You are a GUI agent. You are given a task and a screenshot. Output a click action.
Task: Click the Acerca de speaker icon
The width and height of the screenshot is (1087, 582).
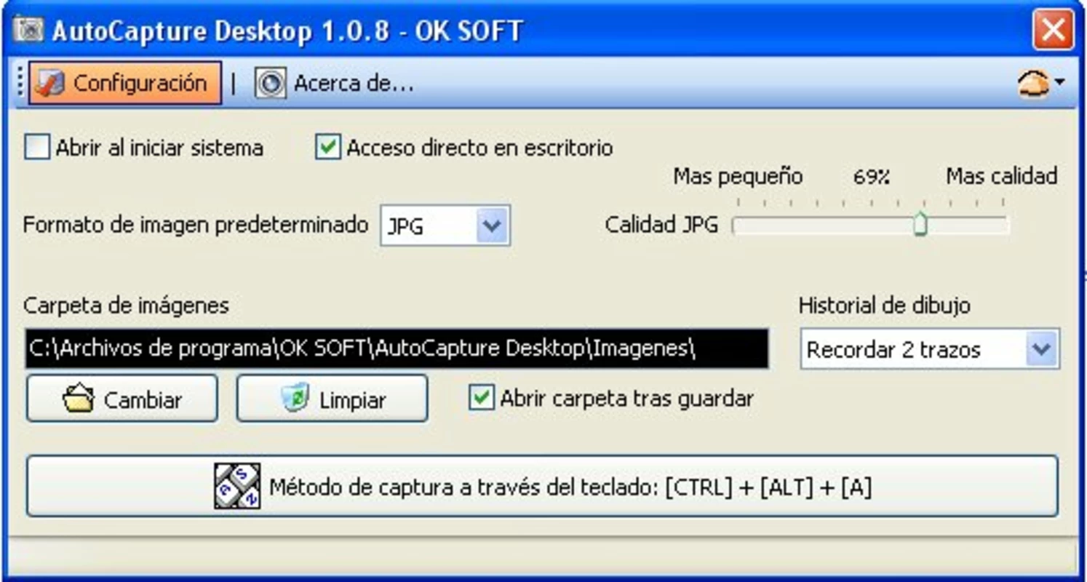click(270, 84)
